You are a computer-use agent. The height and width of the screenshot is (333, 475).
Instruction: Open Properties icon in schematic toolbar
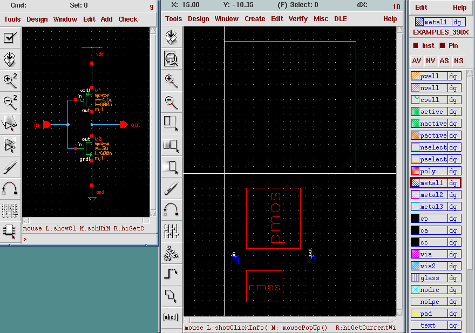10,210
